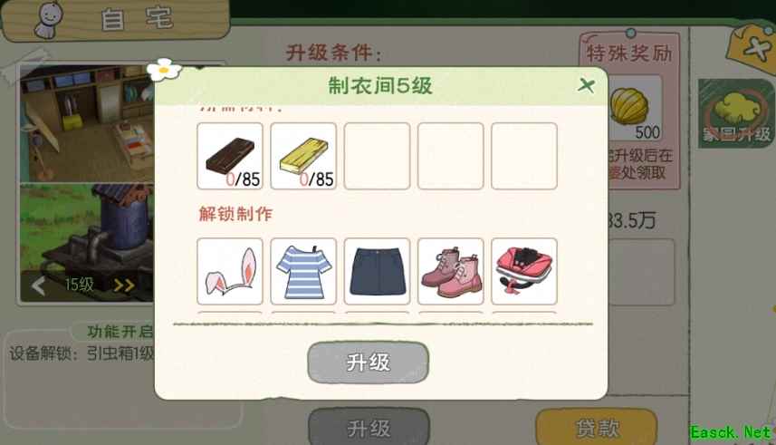Click the home room preview thumbnail
This screenshot has width=776, height=445.
87,124
